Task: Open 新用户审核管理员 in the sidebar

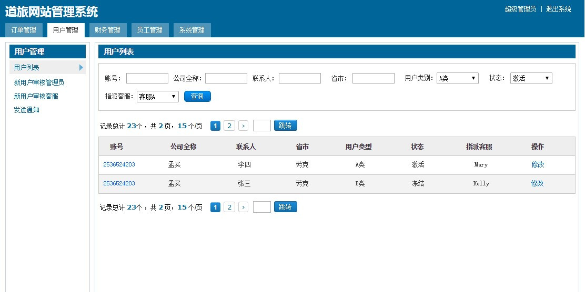Action: tap(39, 82)
